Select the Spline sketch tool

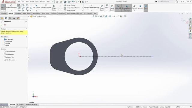[x=27, y=5]
